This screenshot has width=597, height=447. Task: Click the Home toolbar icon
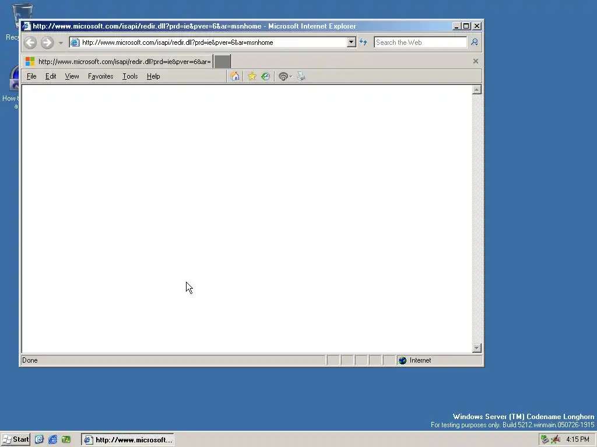pyautogui.click(x=235, y=76)
